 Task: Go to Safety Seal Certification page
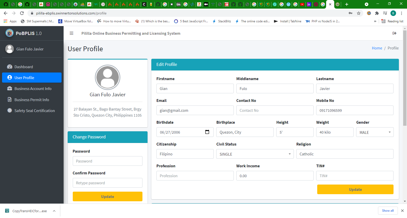click(x=34, y=111)
